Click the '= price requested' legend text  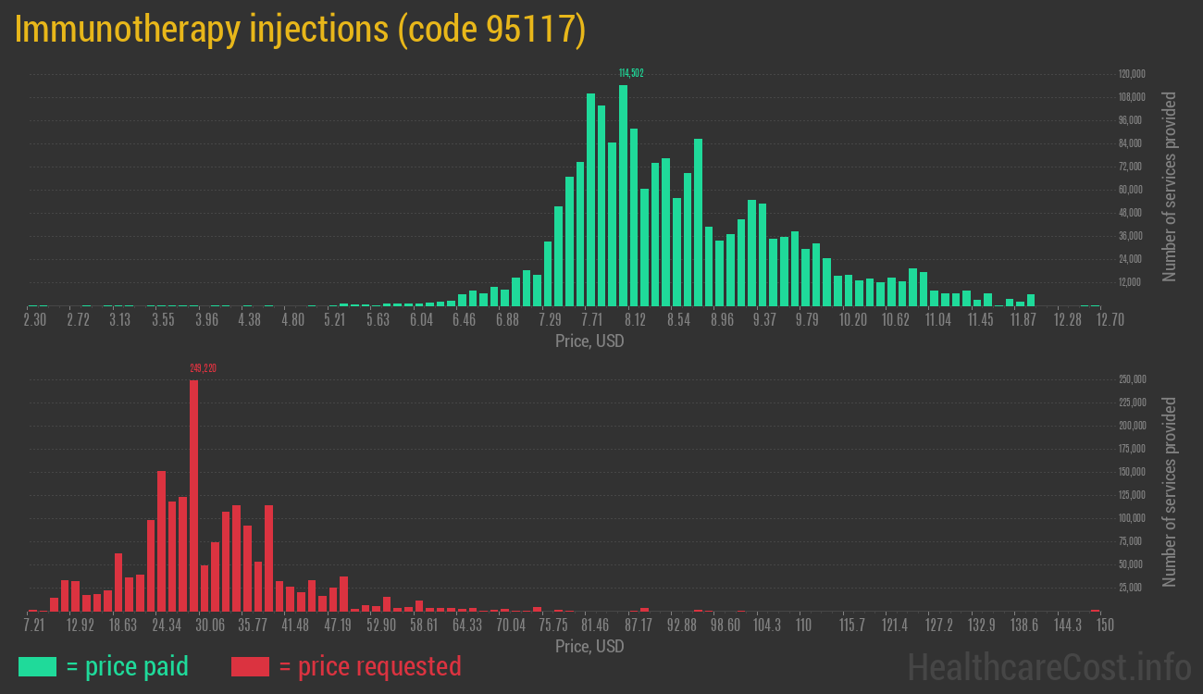(x=369, y=666)
